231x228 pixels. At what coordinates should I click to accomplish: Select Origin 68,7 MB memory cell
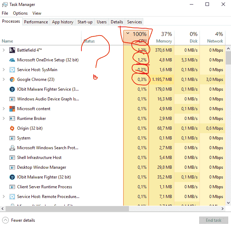pos(161,128)
